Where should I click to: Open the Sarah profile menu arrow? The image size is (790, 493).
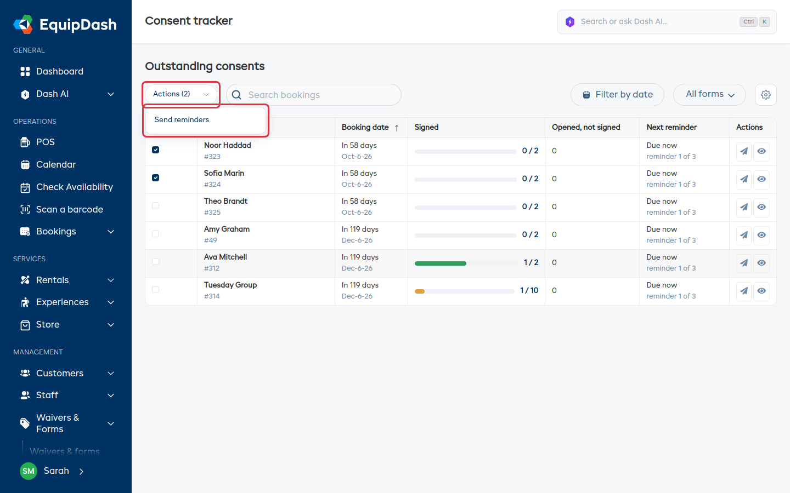pyautogui.click(x=82, y=471)
